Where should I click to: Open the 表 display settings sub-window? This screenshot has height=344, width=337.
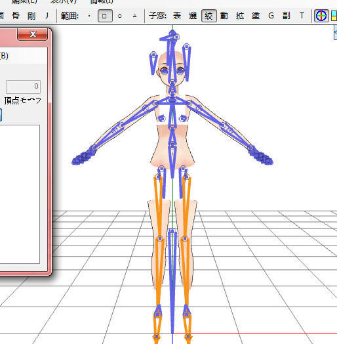pyautogui.click(x=177, y=16)
